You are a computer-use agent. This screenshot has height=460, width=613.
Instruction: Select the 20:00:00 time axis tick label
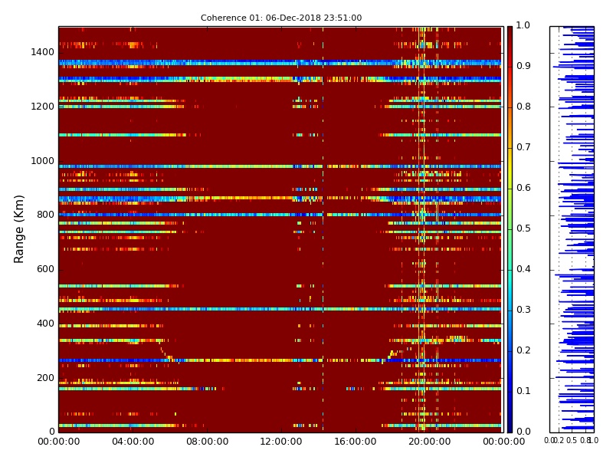[429, 442]
